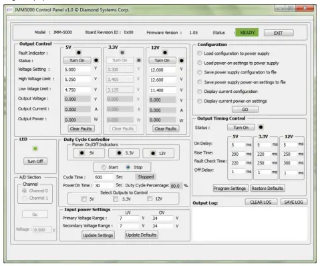Click Output Timing Control status LED
The height and width of the screenshot is (266, 320).
coord(261,127)
